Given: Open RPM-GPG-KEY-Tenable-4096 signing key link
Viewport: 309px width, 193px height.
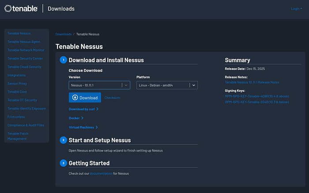Looking at the screenshot, I should [x=257, y=96].
